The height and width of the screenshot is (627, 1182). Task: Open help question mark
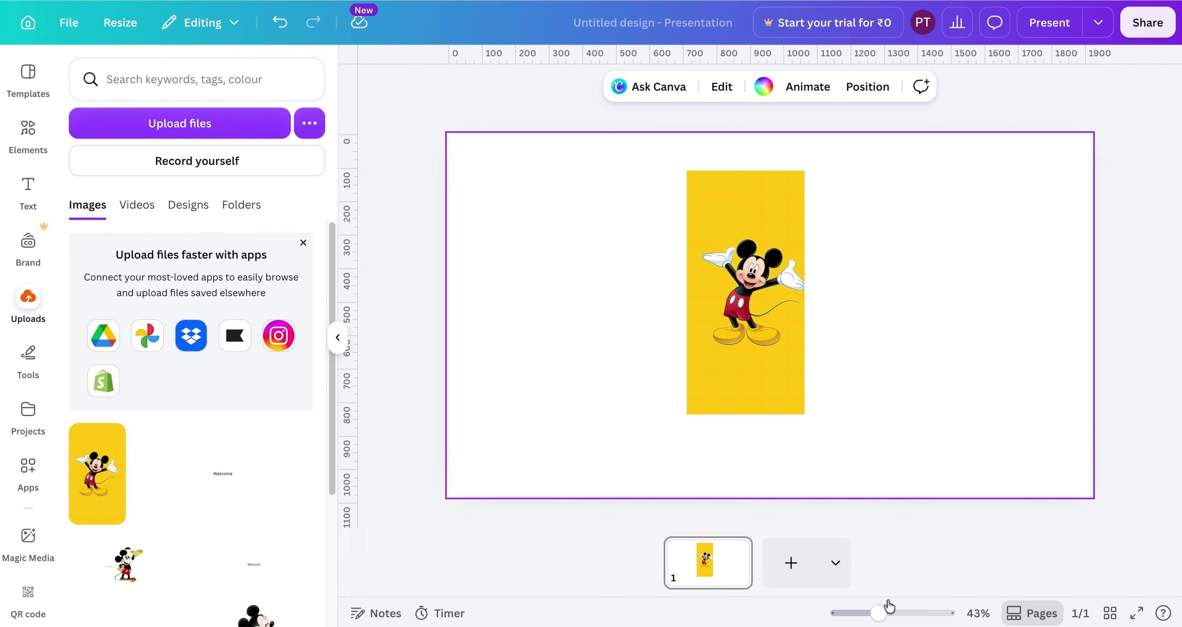[x=1163, y=613]
